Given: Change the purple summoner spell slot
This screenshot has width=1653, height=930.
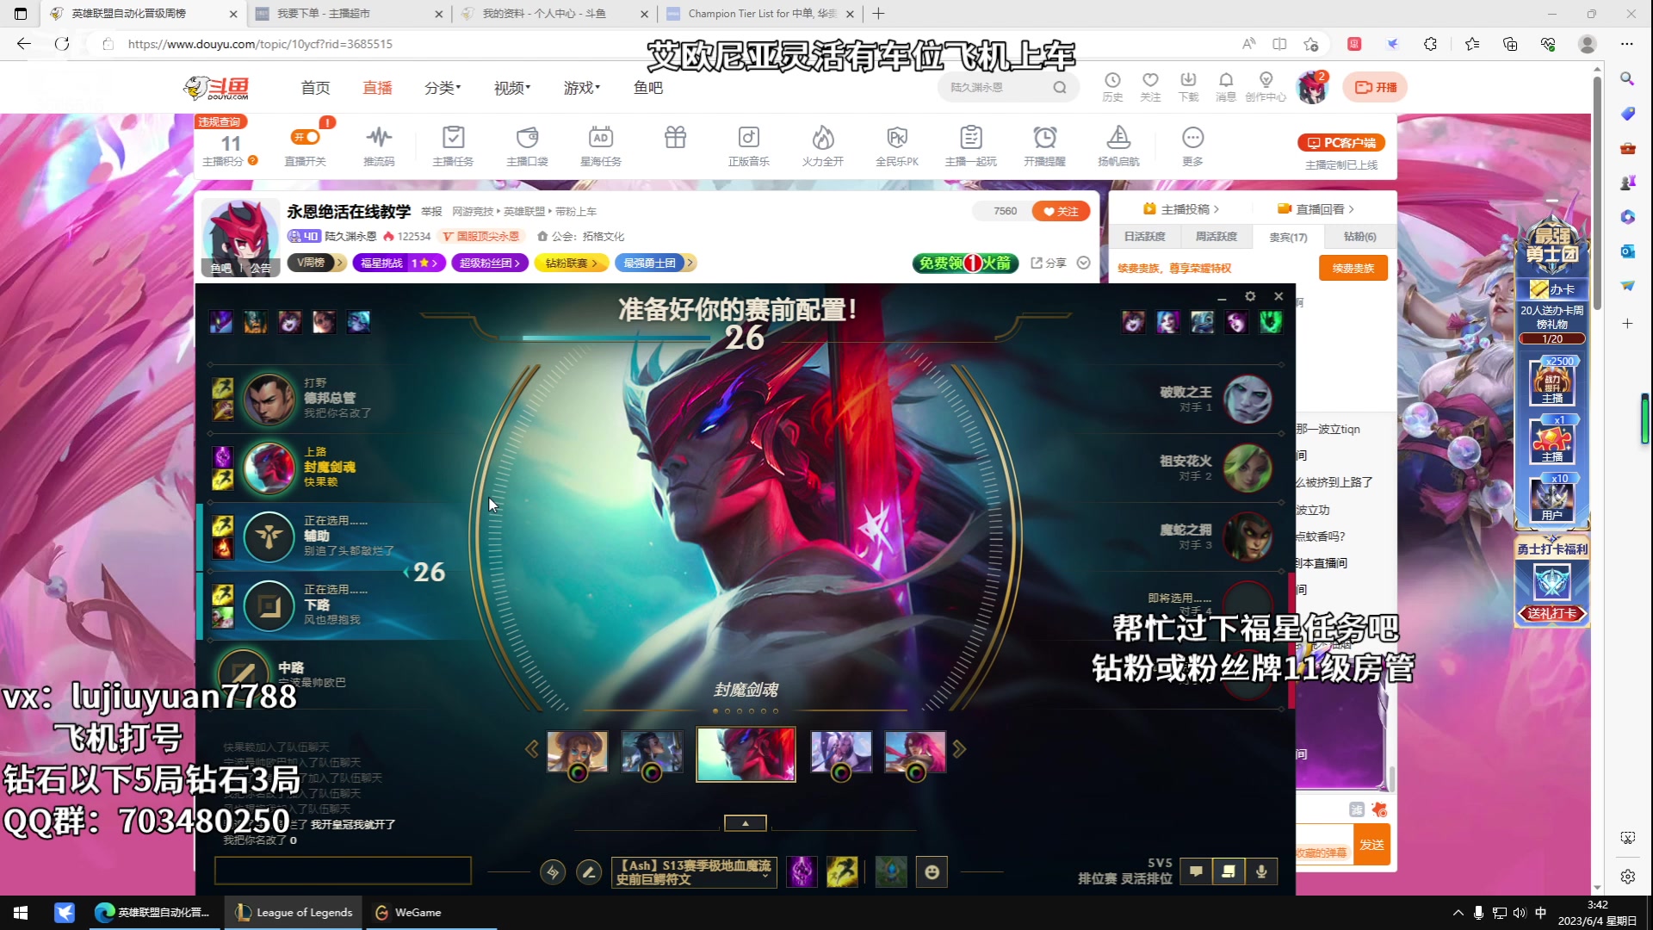Looking at the screenshot, I should point(802,872).
